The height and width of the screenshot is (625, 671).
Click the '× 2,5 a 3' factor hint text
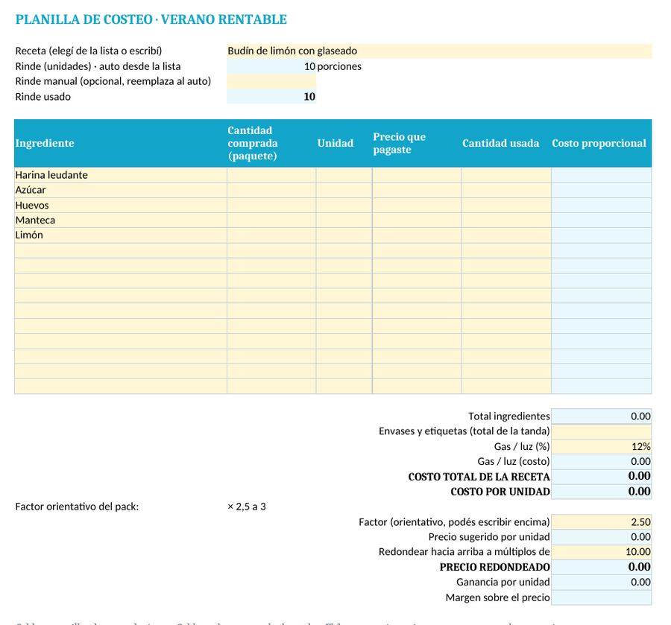click(x=247, y=507)
